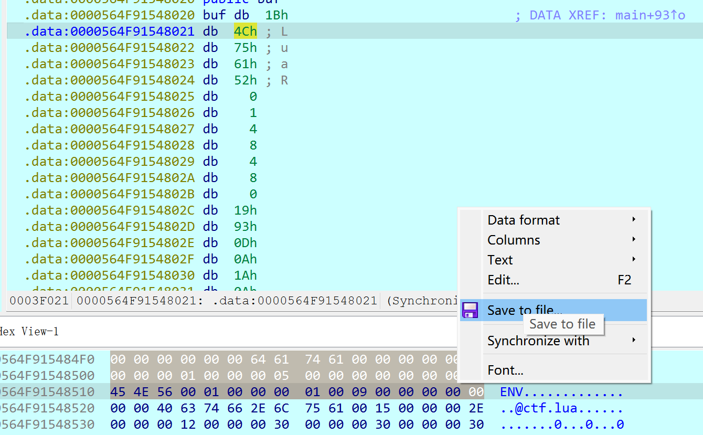The width and height of the screenshot is (703, 435).
Task: Click the 1Bh value on buf line
Action: (x=276, y=15)
